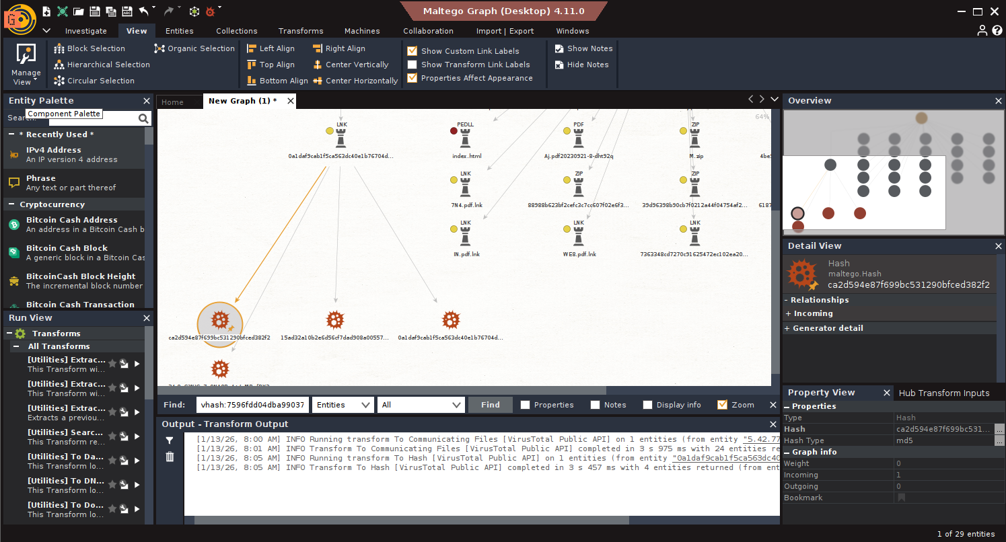Click the trash icon to clear output
Image resolution: width=1006 pixels, height=542 pixels.
(170, 457)
